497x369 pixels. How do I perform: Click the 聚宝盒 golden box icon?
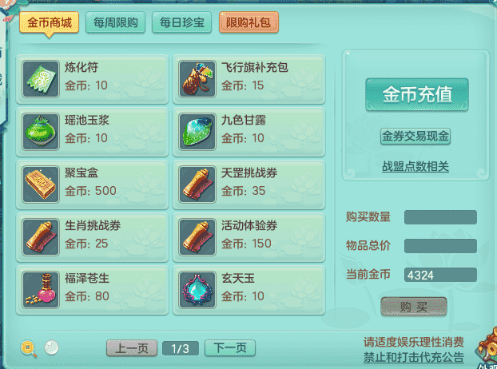point(41,184)
